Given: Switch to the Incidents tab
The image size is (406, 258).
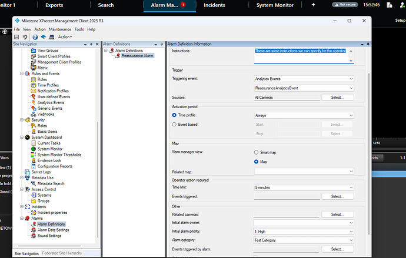Looking at the screenshot, I should coord(214,5).
